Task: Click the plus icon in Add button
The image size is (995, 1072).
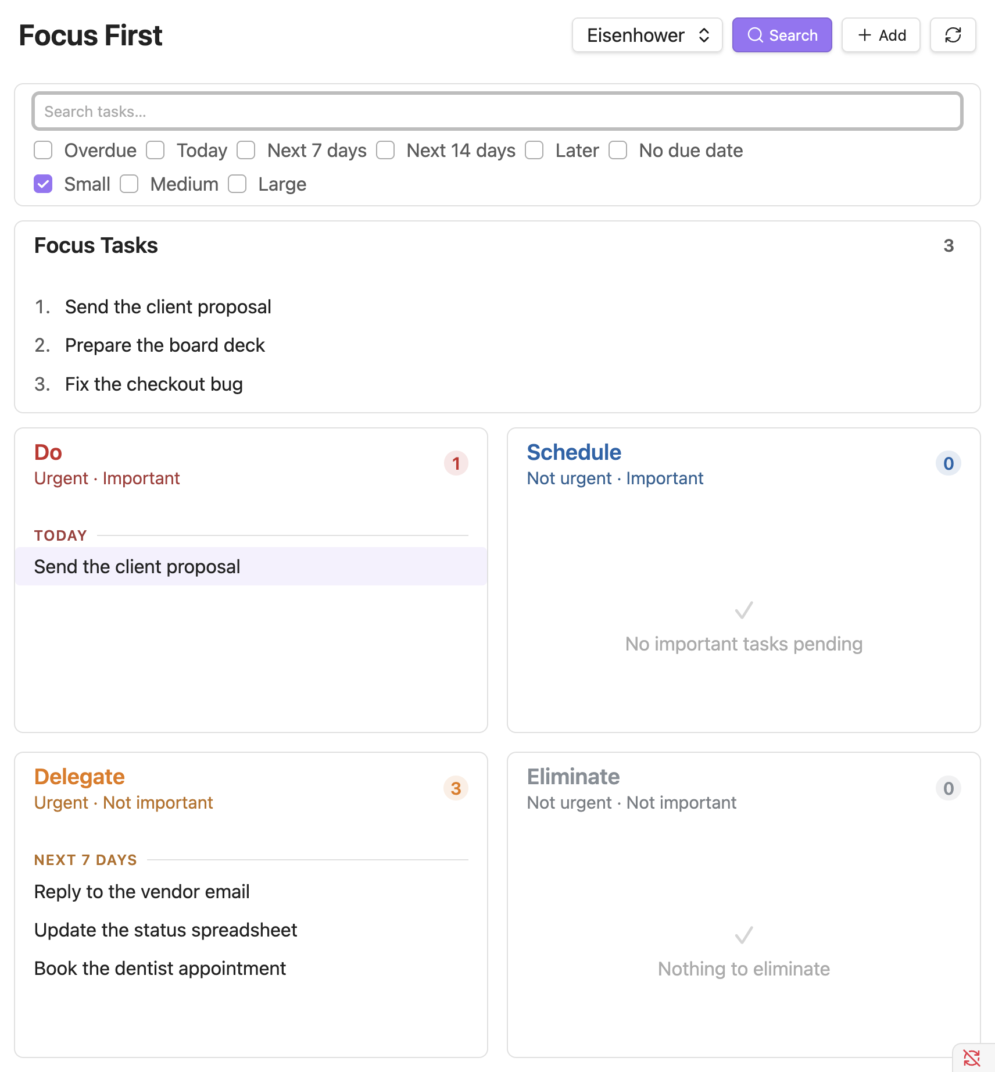Action: (x=865, y=35)
